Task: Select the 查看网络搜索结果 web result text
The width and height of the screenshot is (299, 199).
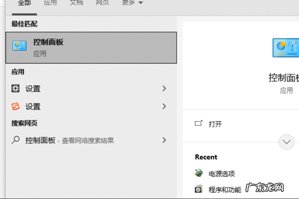Action: point(88,141)
